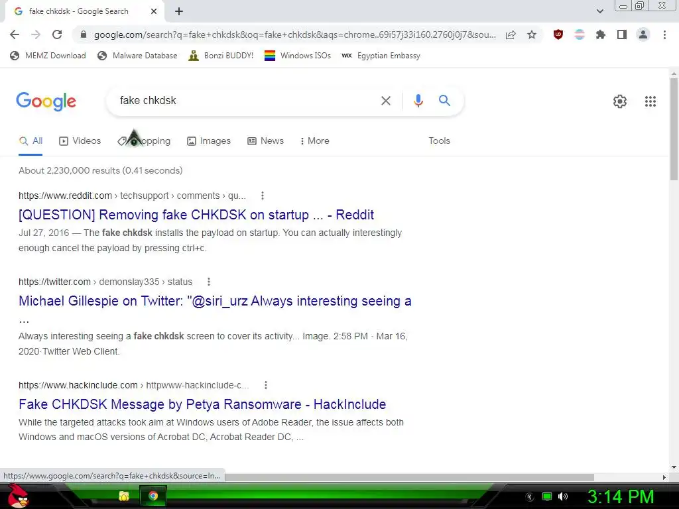Click the reddit.com result URL breadcrumb
679x509 pixels.
coord(132,196)
